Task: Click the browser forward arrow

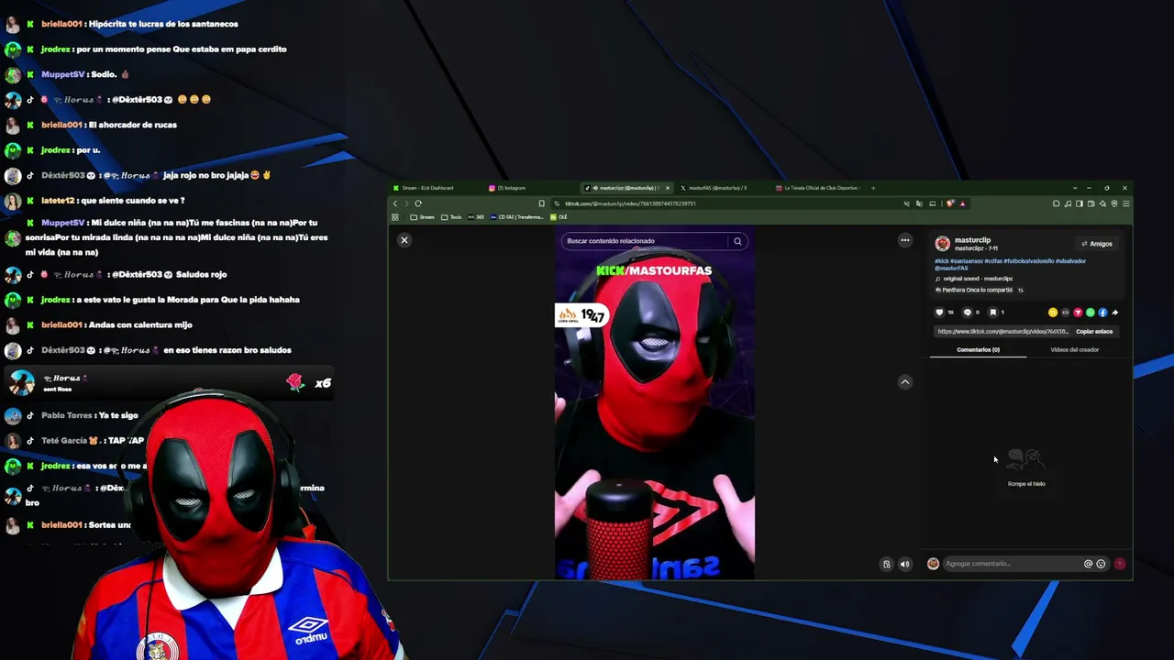Action: 406,203
